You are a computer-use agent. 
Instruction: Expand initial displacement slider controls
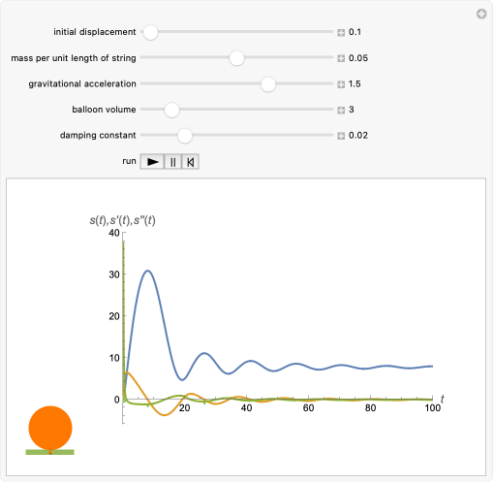click(x=341, y=32)
